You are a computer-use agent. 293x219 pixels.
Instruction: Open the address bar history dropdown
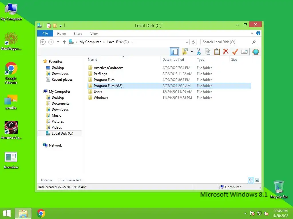coord(187,42)
